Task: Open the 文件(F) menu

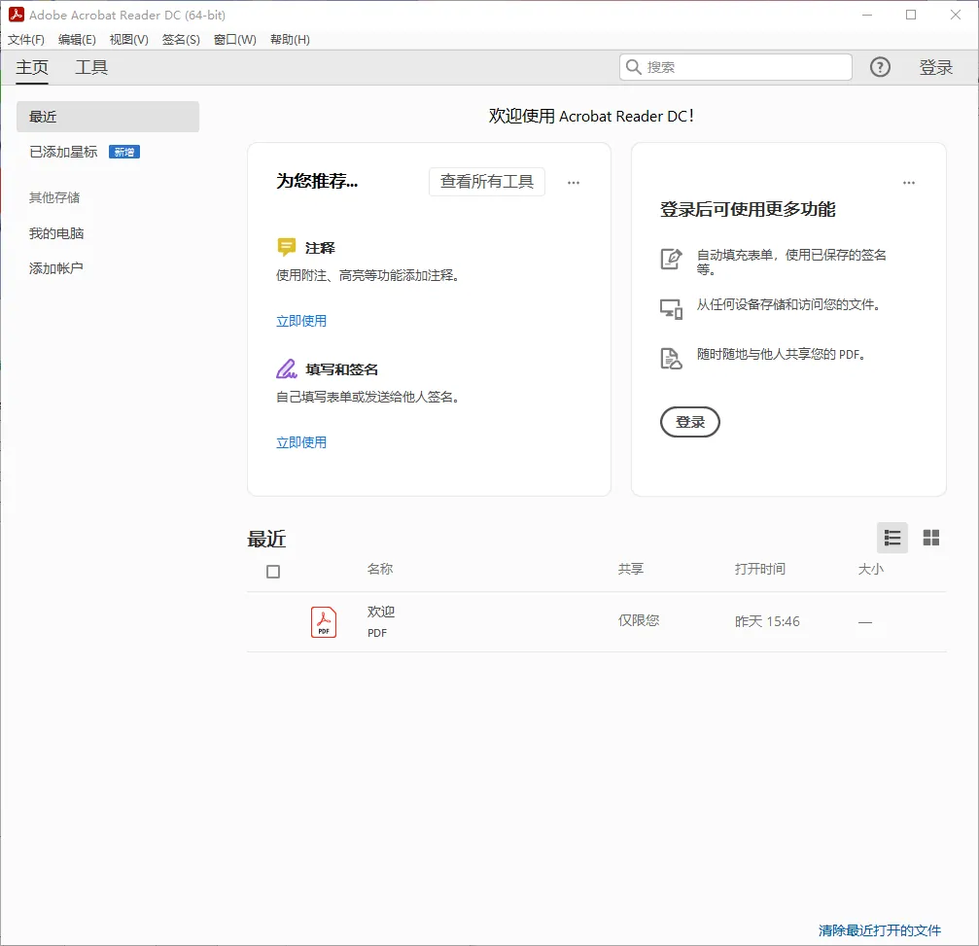Action: pyautogui.click(x=26, y=39)
